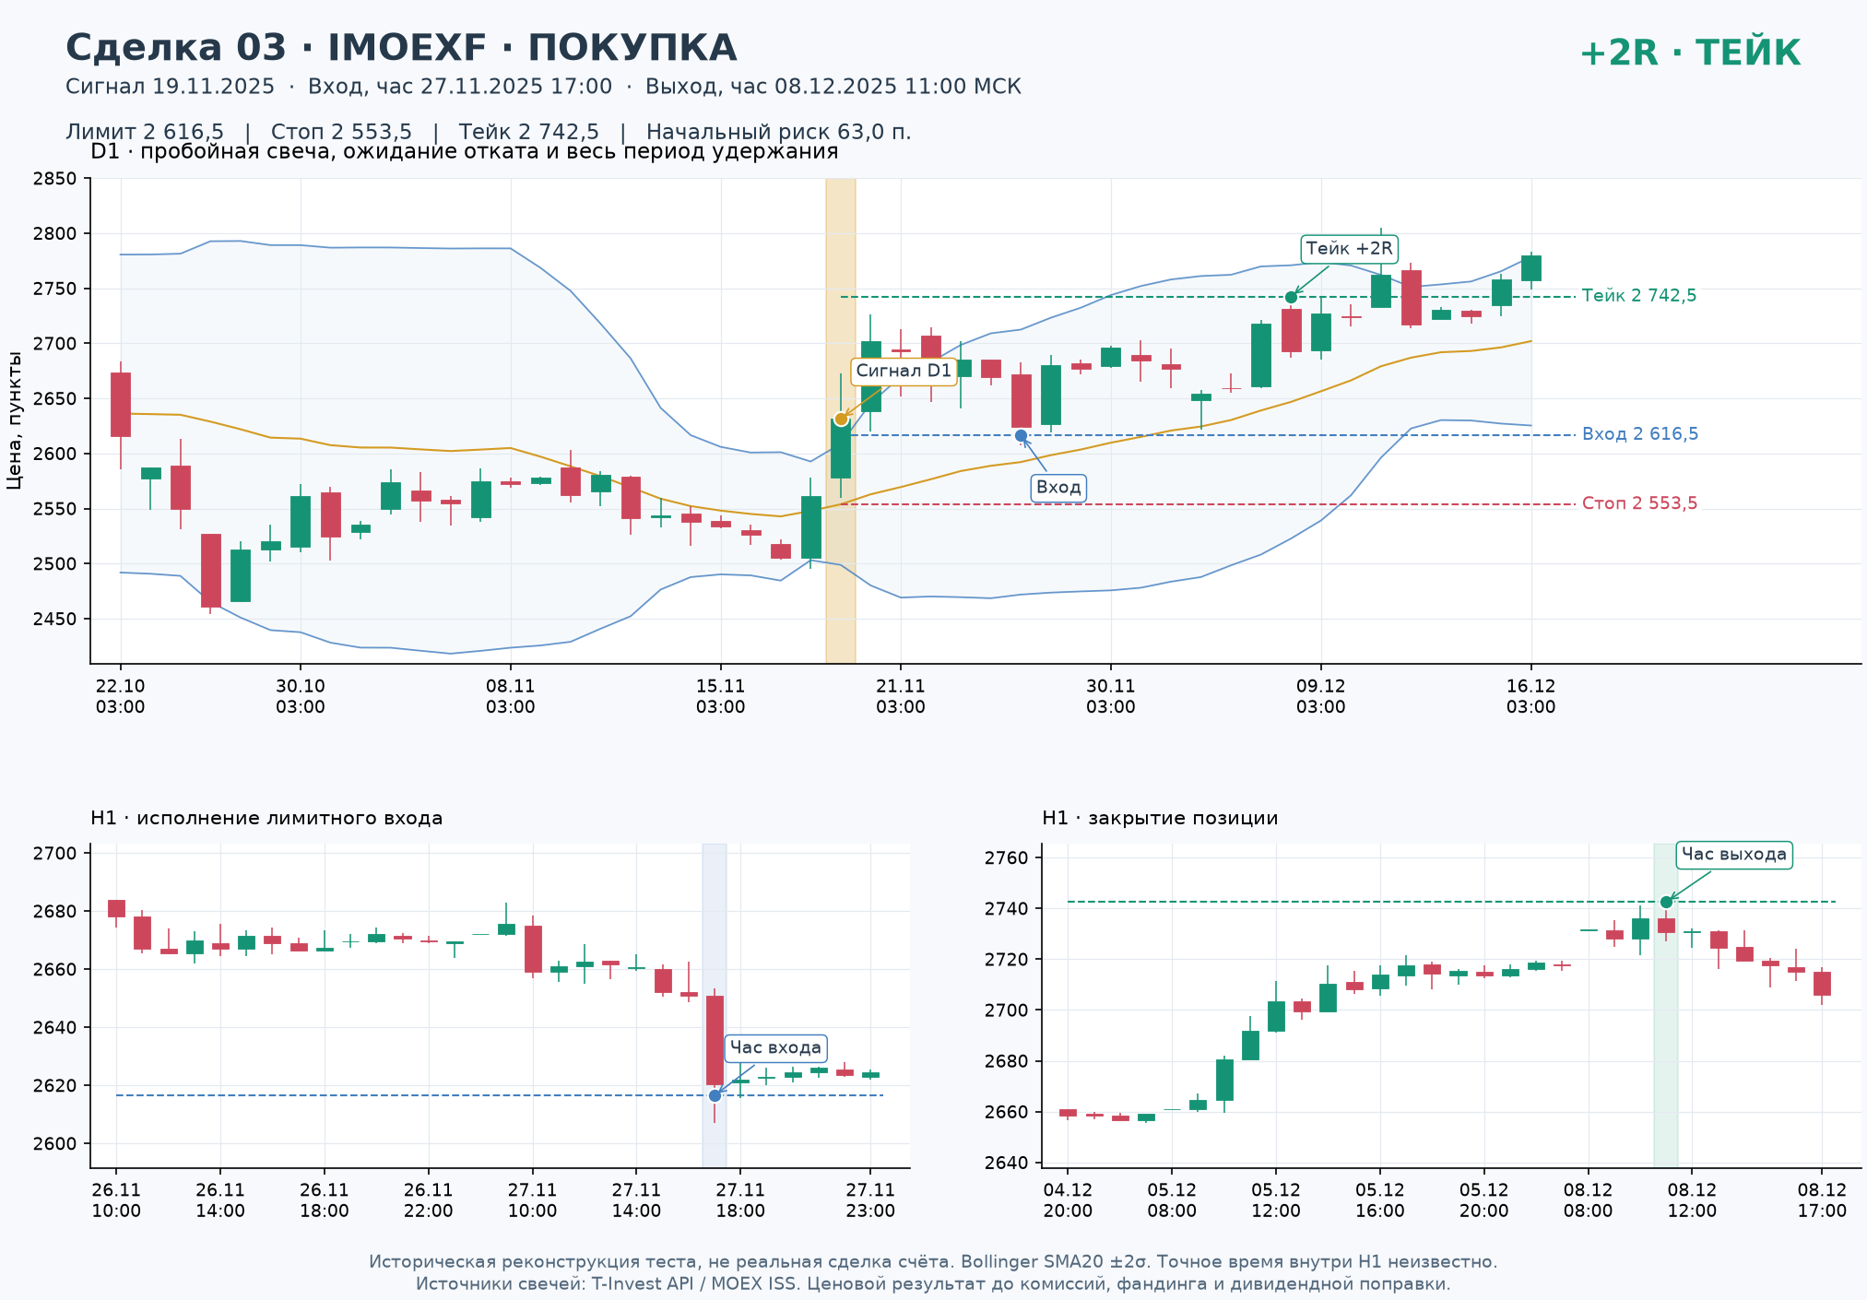Image resolution: width=1867 pixels, height=1300 pixels.
Task: Click the '2450' y-axis tick on D1 chart
Action: [54, 620]
